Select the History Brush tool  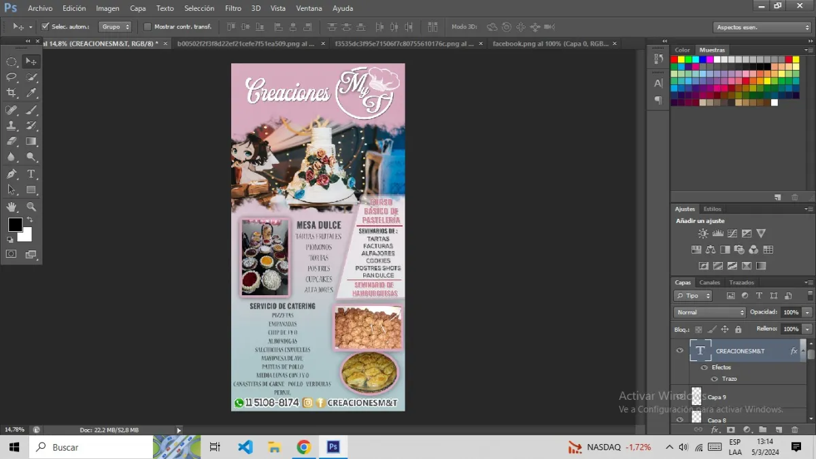click(x=31, y=126)
